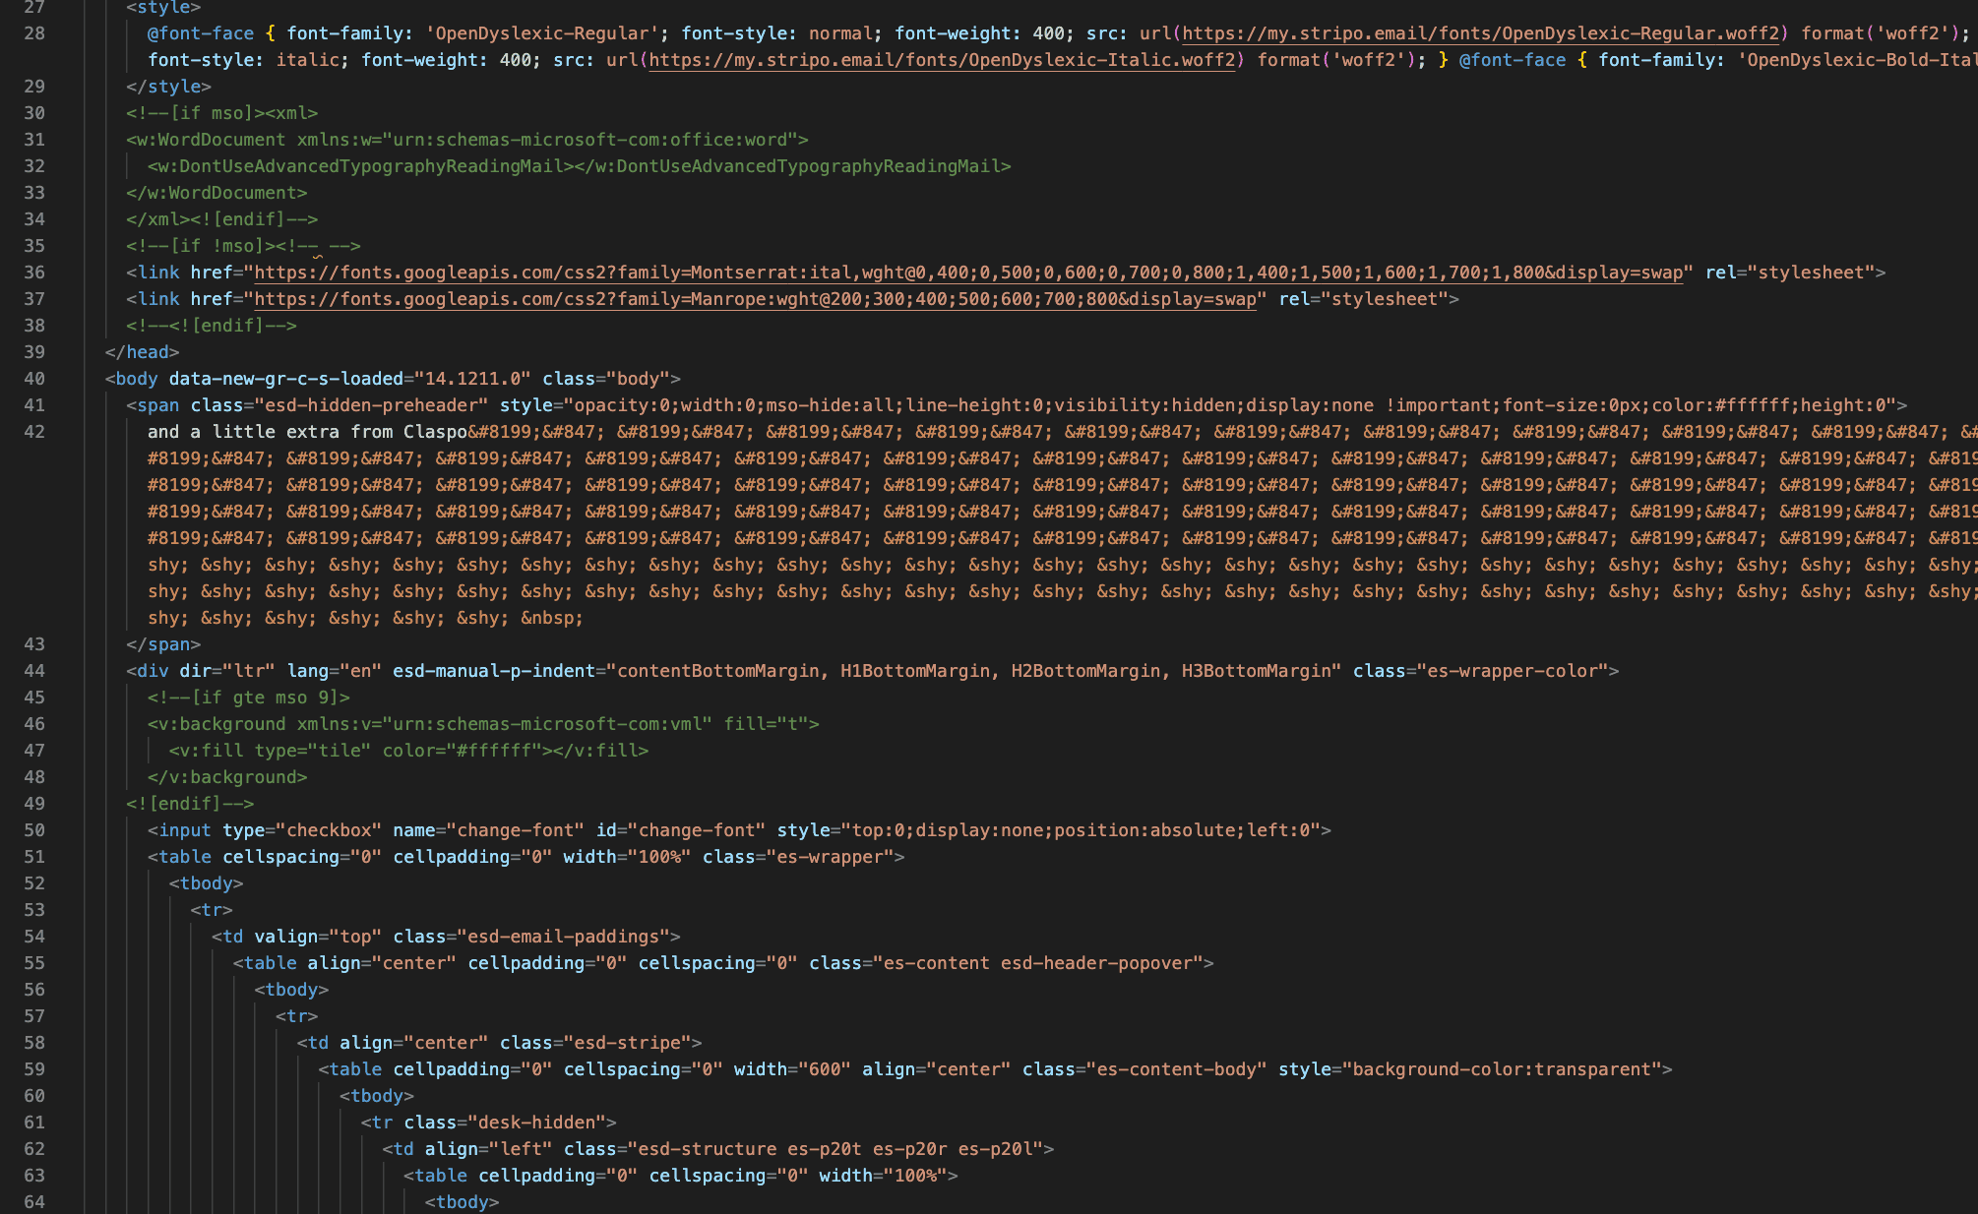1978x1214 pixels.
Task: Select line number 28 in the gutter
Action: pos(34,33)
